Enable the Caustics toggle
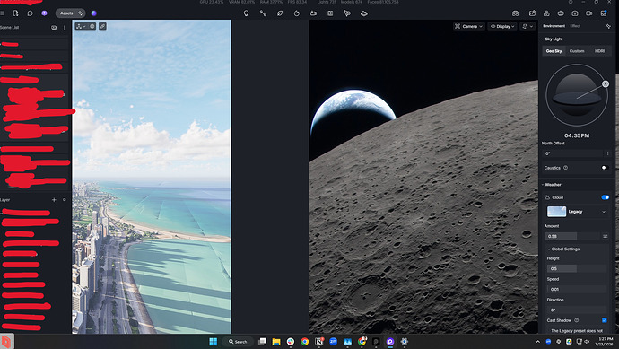Viewport: 619px width, 349px height. click(605, 168)
